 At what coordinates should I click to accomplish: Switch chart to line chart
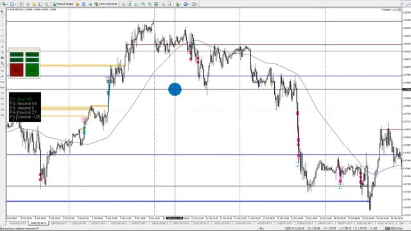click(136, 4)
